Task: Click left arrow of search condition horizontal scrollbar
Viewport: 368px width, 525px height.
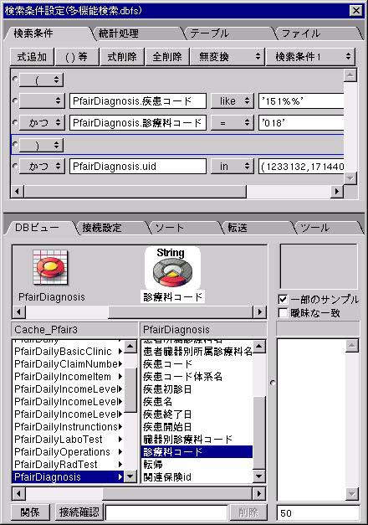Action: click(x=17, y=192)
